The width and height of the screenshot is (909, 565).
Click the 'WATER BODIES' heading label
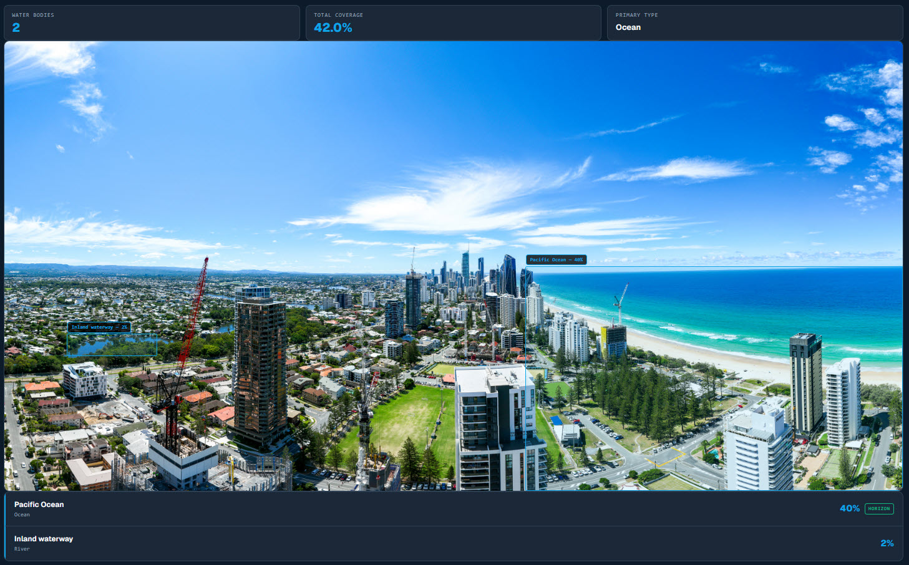click(x=33, y=15)
